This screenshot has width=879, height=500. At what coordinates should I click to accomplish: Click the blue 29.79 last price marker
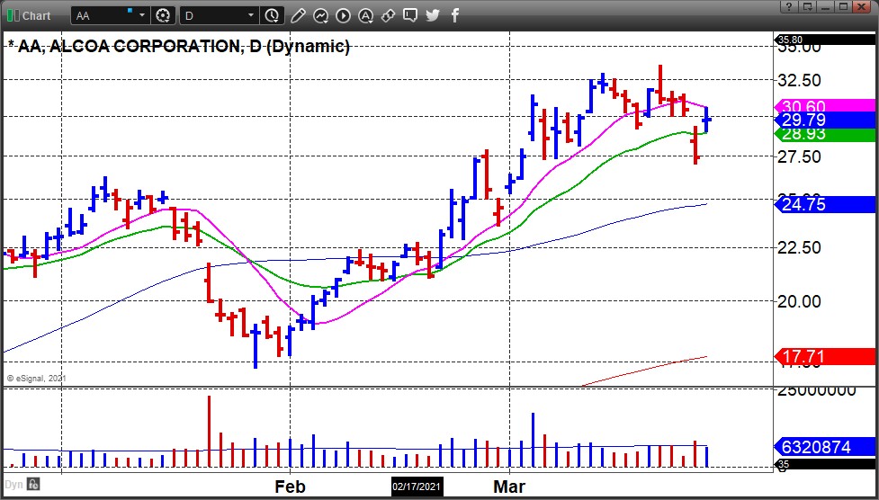(824, 120)
